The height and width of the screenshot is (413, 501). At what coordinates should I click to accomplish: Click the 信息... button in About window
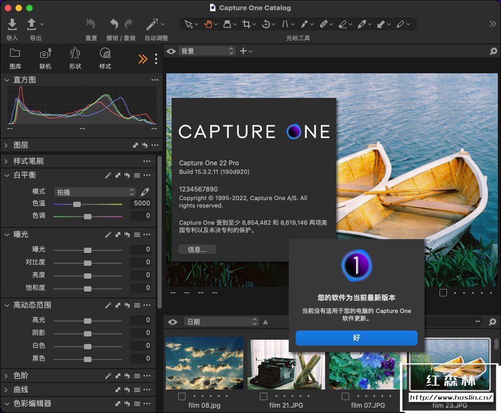tap(197, 249)
